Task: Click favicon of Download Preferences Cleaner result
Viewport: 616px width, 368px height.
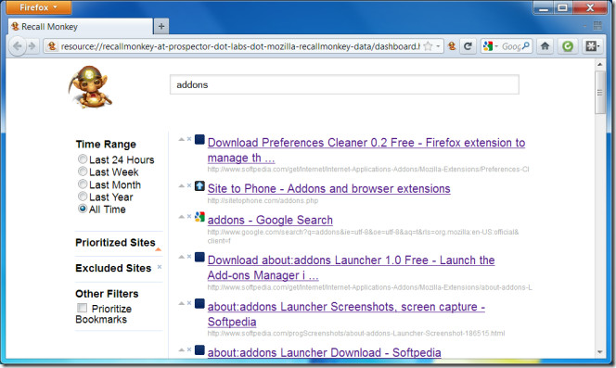Action: click(199, 139)
